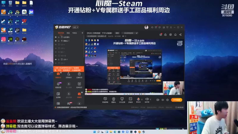The image size is (238, 134).
Task: Open settings gear in bottom toolbar
Action: pos(167,100)
